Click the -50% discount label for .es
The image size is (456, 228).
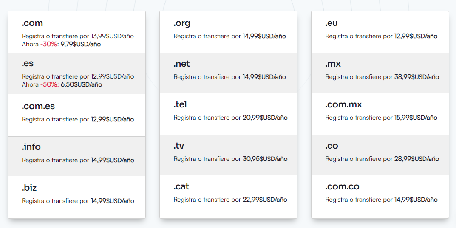[x=49, y=84]
